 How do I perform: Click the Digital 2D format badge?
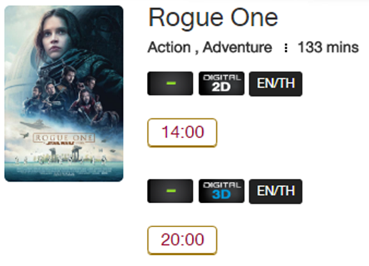click(x=221, y=84)
